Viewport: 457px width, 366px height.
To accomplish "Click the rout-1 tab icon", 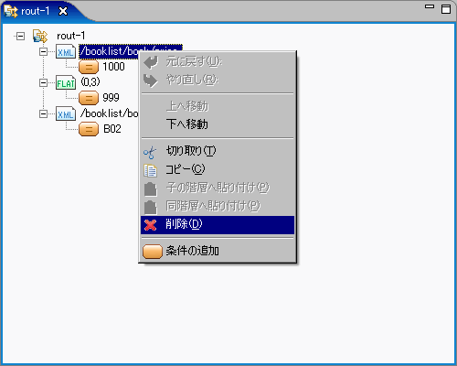I will [10, 12].
